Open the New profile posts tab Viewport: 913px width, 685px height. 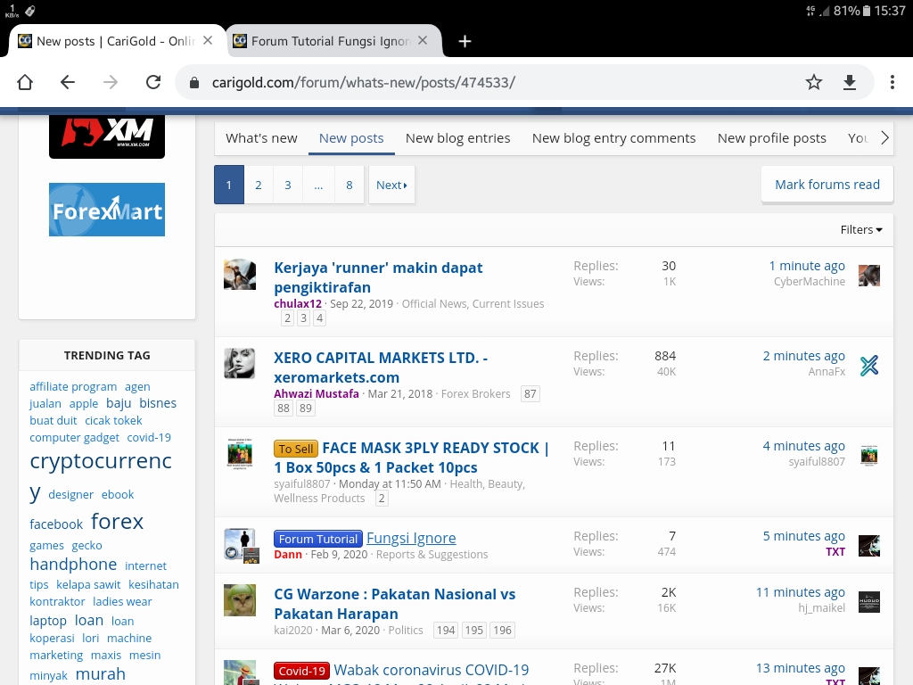[771, 138]
